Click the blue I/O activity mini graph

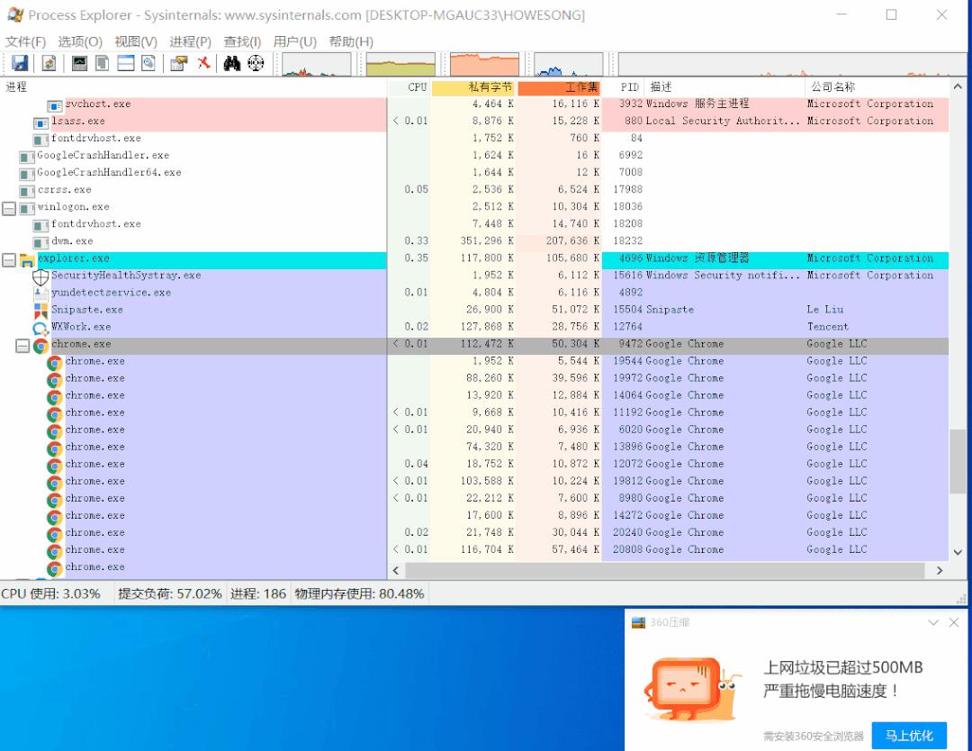[567, 63]
